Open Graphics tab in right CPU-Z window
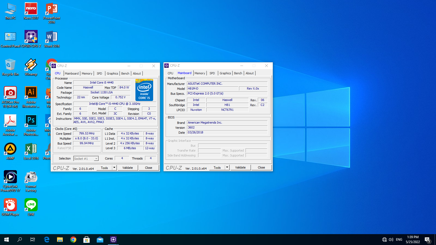Viewport: 436px width, 245px height. [225, 73]
